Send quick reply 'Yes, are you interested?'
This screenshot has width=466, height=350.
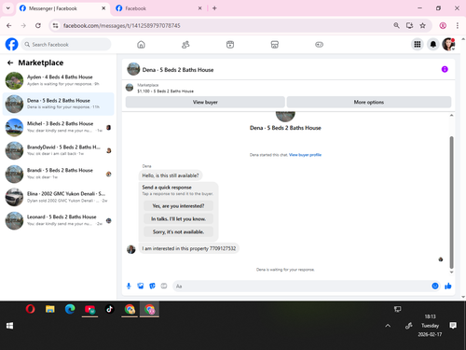coord(178,206)
